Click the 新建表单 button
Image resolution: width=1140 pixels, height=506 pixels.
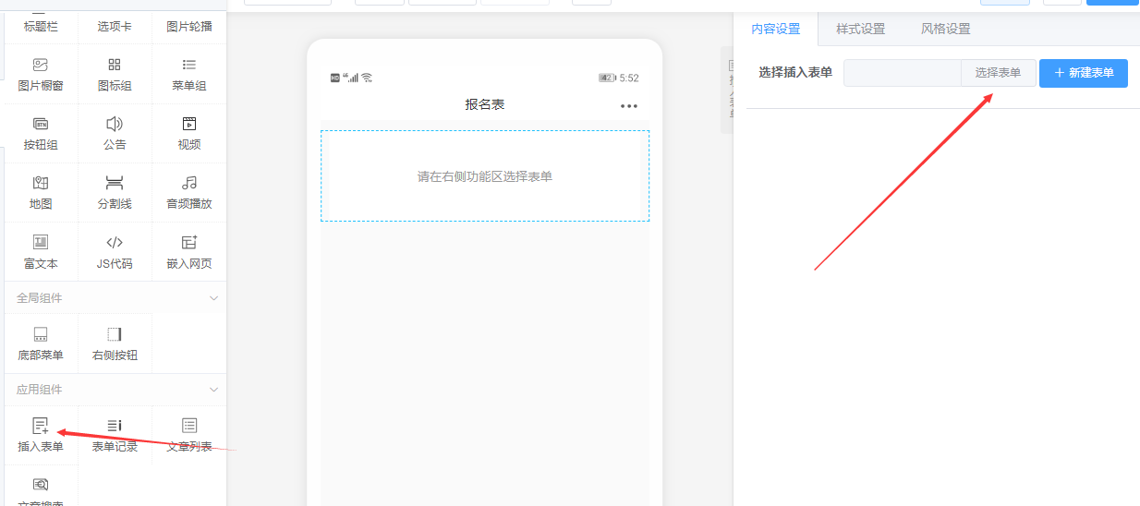1084,73
